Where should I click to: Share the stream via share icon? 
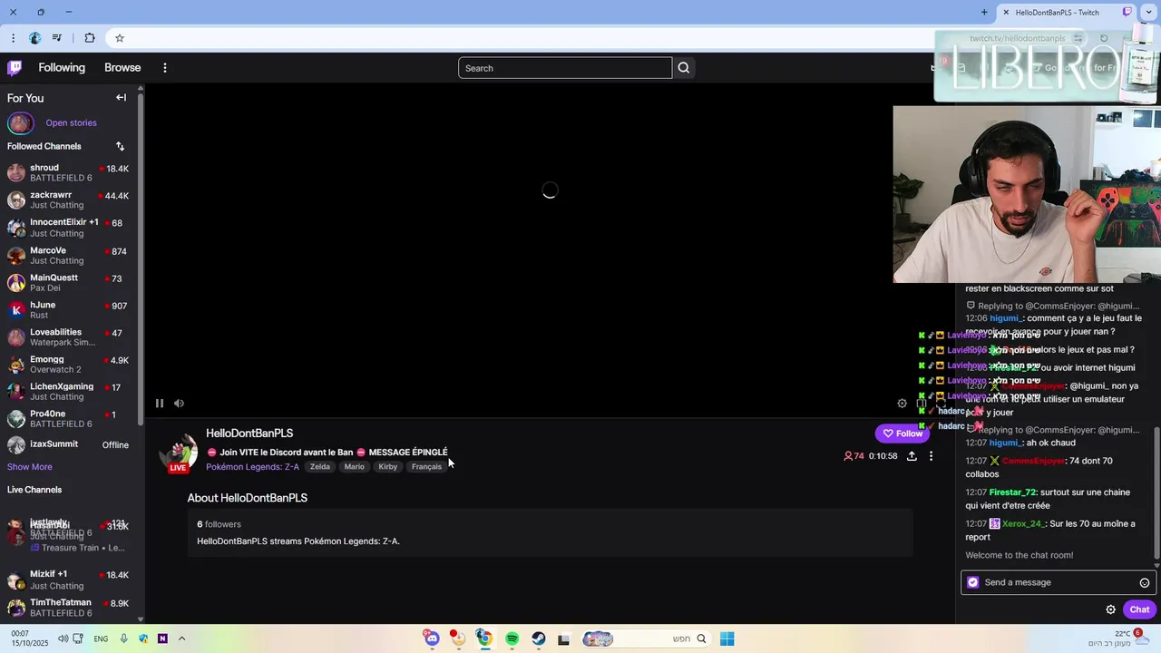[912, 456]
